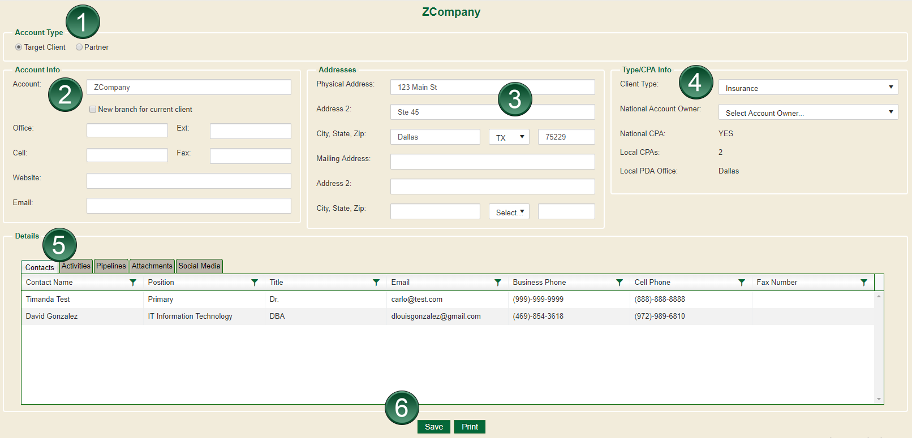Switch to the Attachments tab

tap(152, 266)
